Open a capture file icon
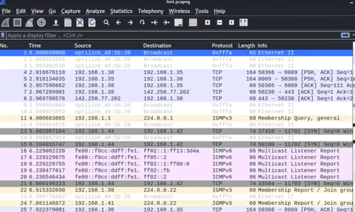 pos(56,23)
